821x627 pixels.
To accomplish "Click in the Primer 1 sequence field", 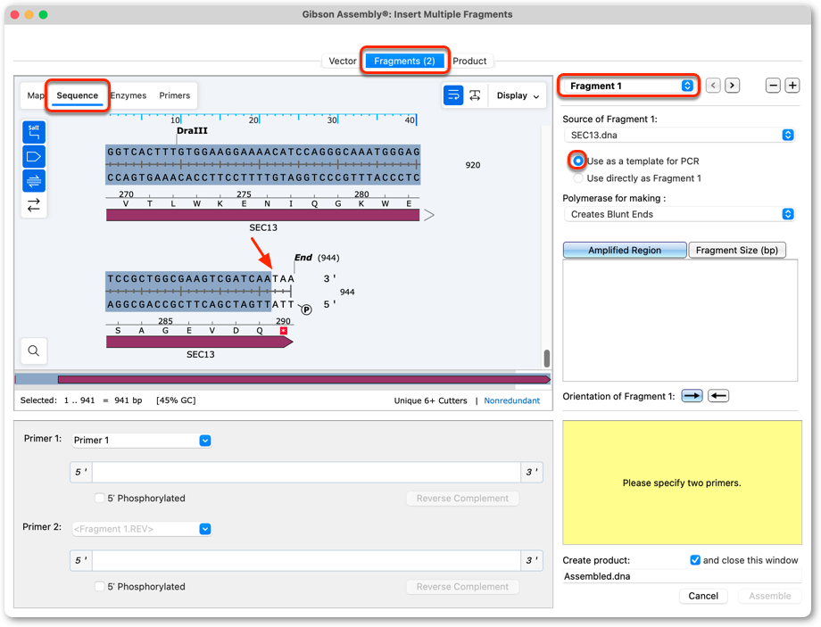I will coord(306,472).
